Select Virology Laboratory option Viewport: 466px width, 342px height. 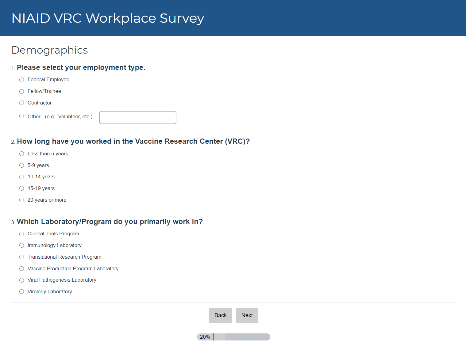[21, 292]
